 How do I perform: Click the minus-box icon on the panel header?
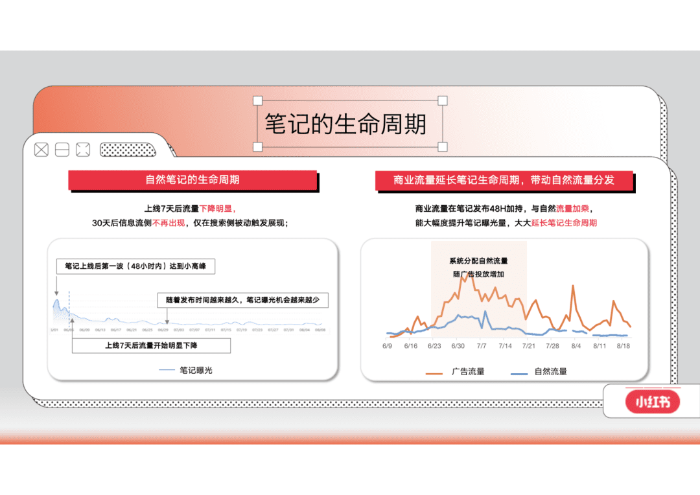(62, 150)
